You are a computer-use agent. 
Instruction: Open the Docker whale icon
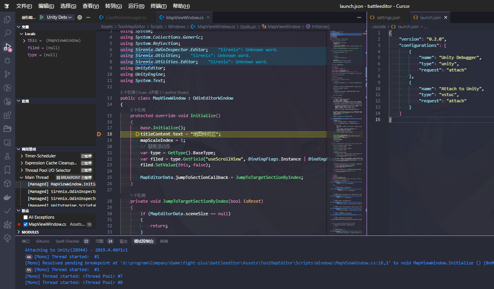(x=7, y=197)
